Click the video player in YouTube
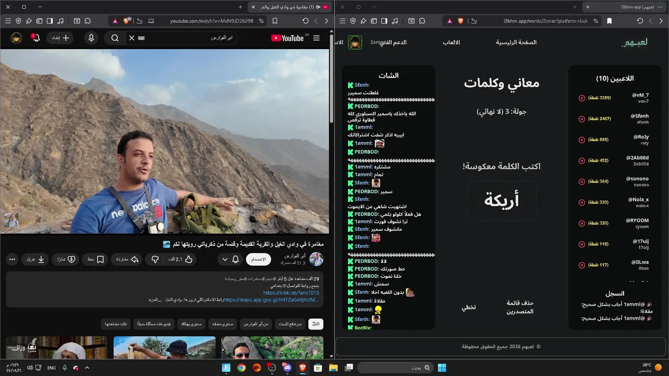The width and height of the screenshot is (669, 376). tap(165, 141)
